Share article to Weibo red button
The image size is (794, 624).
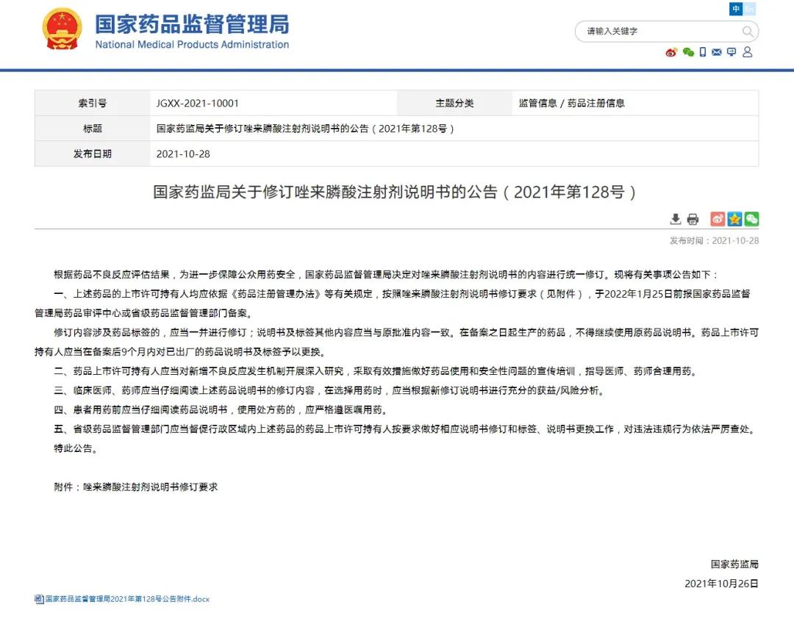718,219
